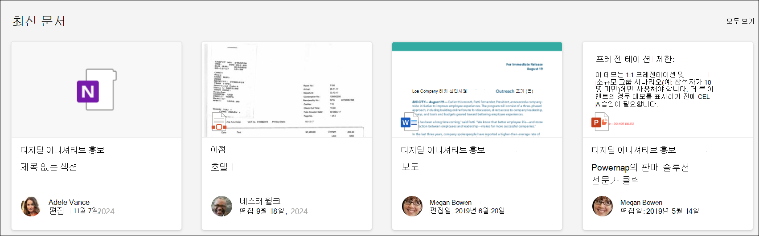This screenshot has width=759, height=236.
Task: Open the 제목 없는 섹션 document title
Action: [49, 167]
